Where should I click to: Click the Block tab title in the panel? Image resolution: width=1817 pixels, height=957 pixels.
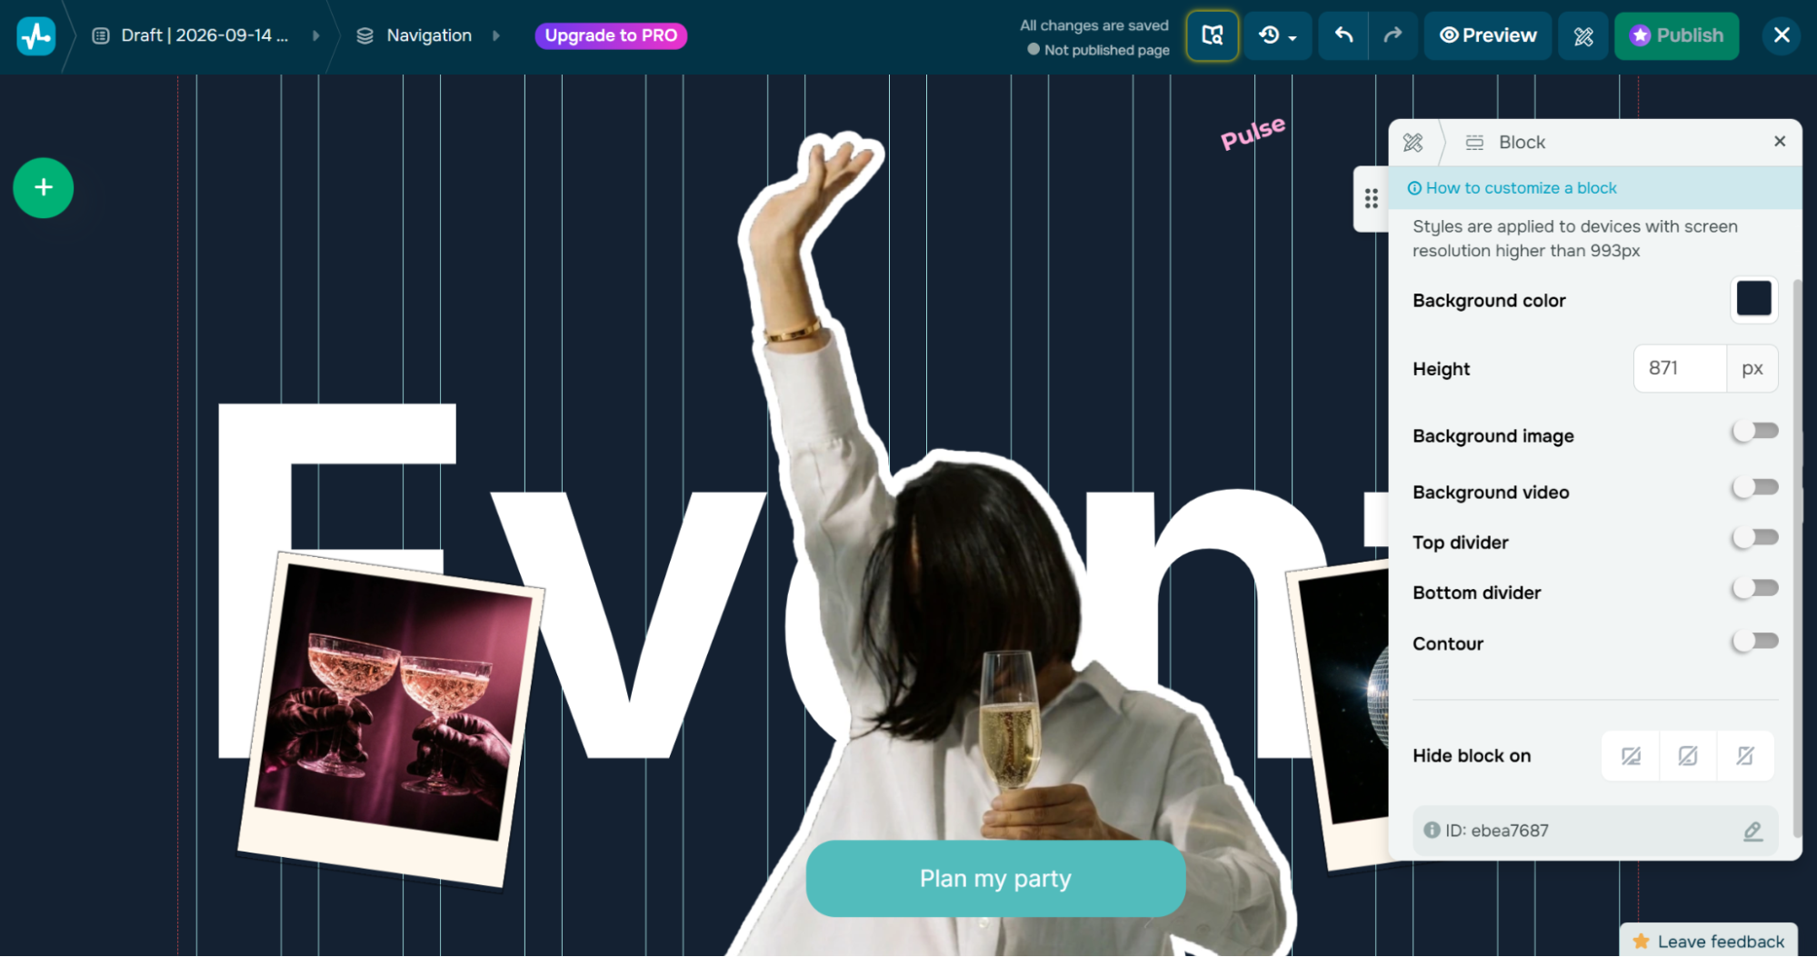pos(1522,143)
